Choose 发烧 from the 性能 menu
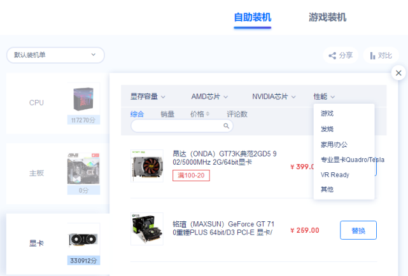 327,129
